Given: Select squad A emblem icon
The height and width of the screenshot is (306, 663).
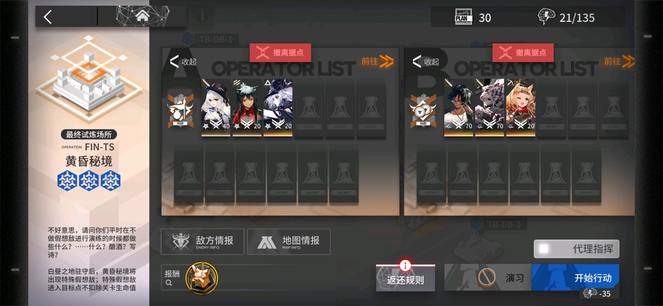Looking at the screenshot, I should (180, 111).
